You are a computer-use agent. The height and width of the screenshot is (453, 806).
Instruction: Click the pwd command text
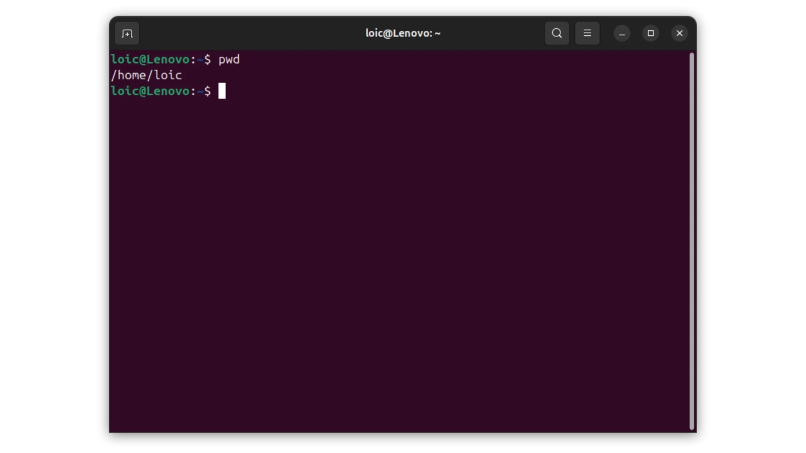229,59
